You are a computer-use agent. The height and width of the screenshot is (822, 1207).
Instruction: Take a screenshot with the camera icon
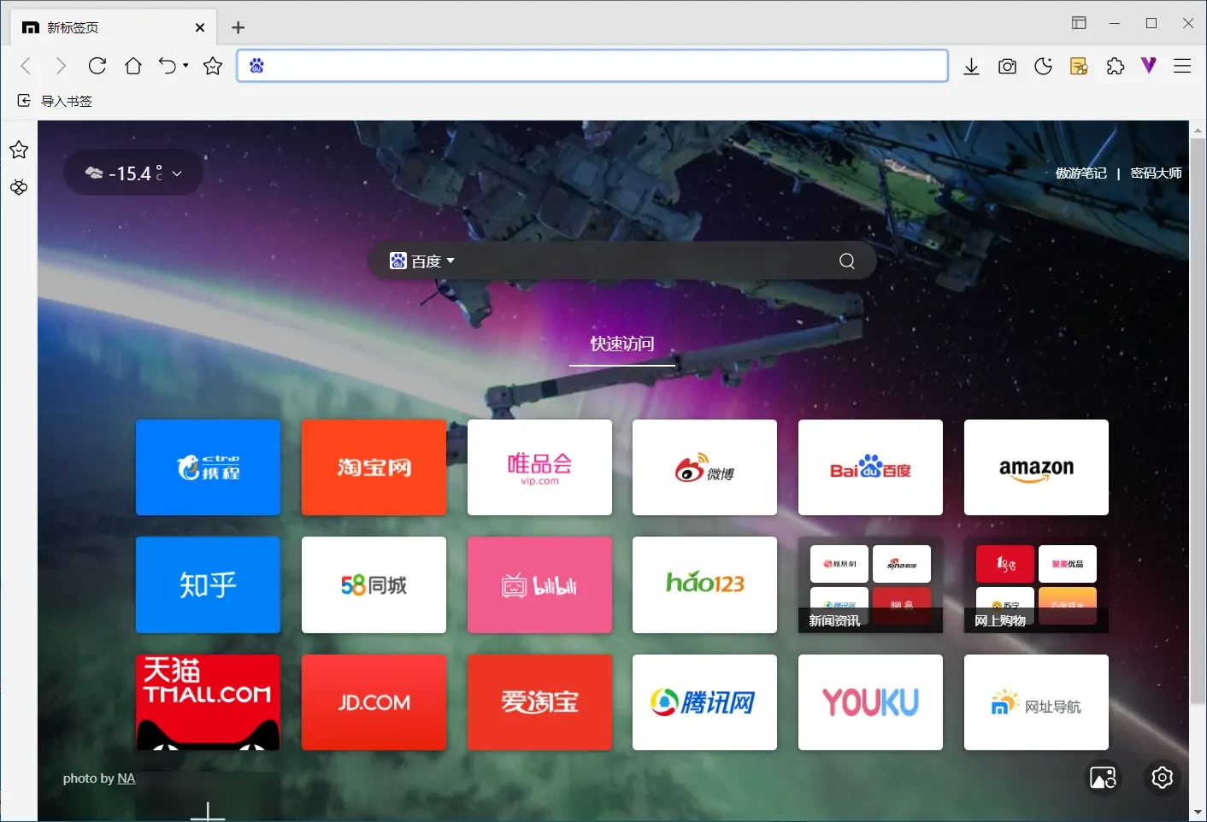click(x=1007, y=67)
